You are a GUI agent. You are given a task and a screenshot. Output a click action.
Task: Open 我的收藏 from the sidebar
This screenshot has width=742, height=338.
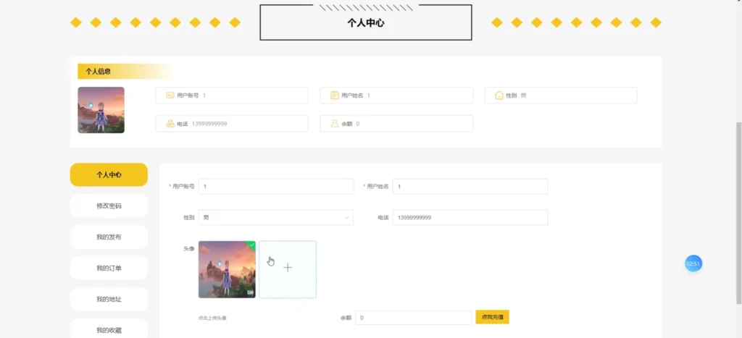pos(109,330)
